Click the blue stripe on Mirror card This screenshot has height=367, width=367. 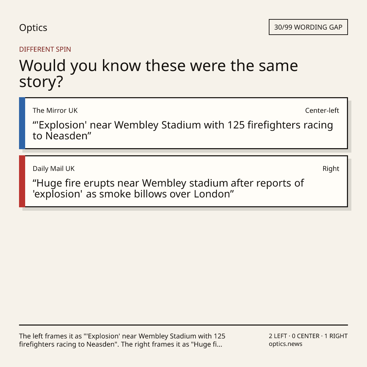click(22, 123)
